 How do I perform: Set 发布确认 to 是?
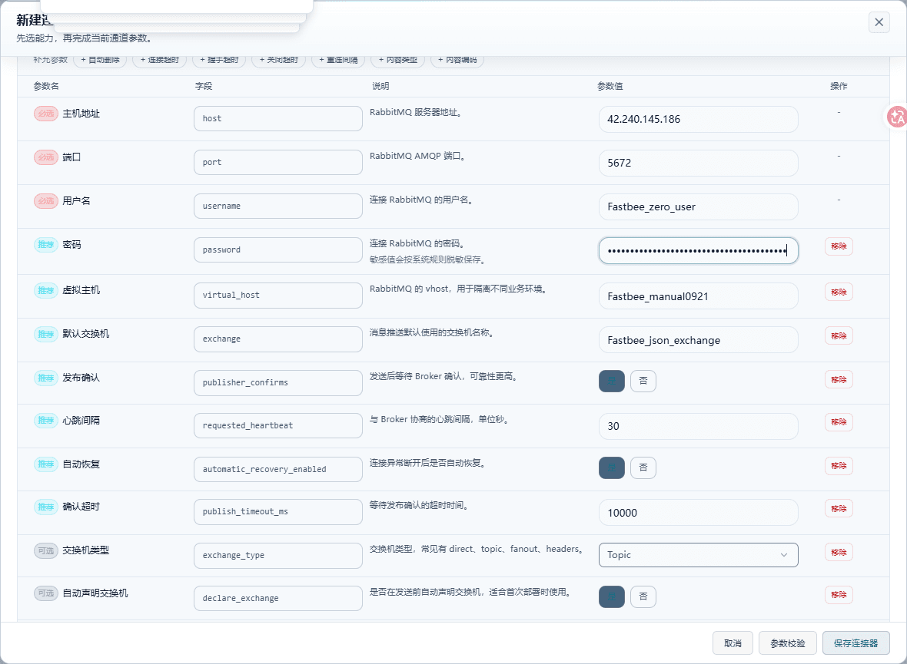point(611,381)
